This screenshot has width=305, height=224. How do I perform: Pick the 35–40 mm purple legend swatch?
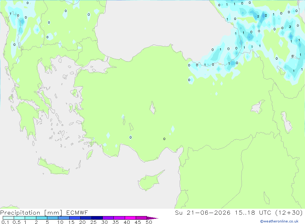[119, 218]
